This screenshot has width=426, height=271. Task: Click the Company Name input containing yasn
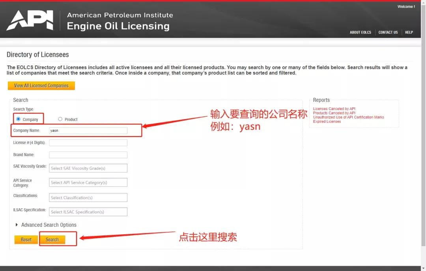(x=88, y=131)
